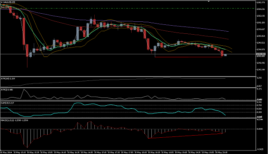Screen dimensions: 268x154
Task: Select the red sloping trendline in the MACD window
Action: [185, 136]
